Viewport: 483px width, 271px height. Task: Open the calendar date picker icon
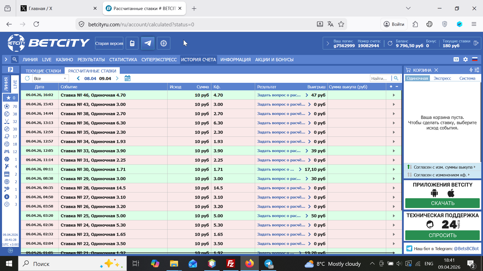point(128,78)
